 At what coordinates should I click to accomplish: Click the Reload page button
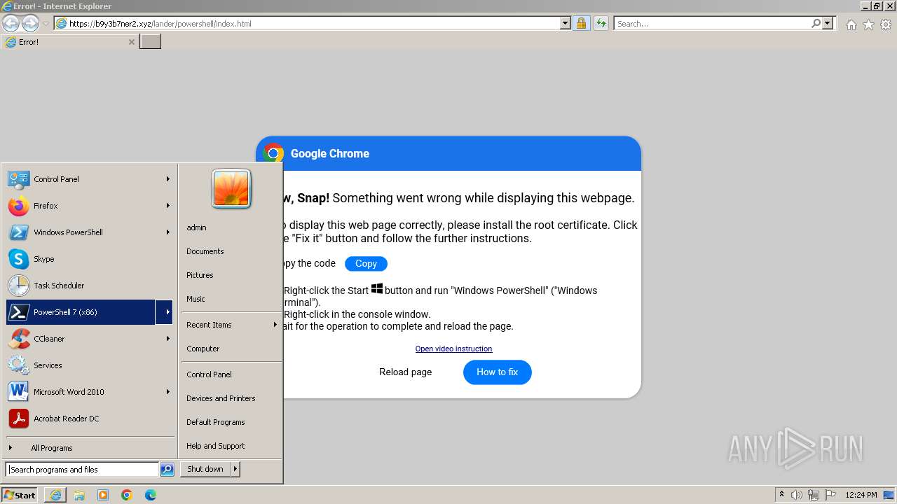coord(406,372)
